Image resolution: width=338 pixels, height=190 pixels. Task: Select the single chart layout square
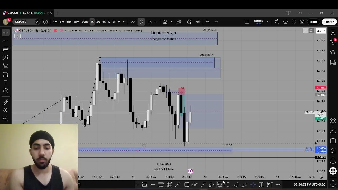247,22
